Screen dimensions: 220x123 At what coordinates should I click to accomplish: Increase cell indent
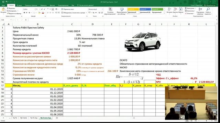click(59, 13)
